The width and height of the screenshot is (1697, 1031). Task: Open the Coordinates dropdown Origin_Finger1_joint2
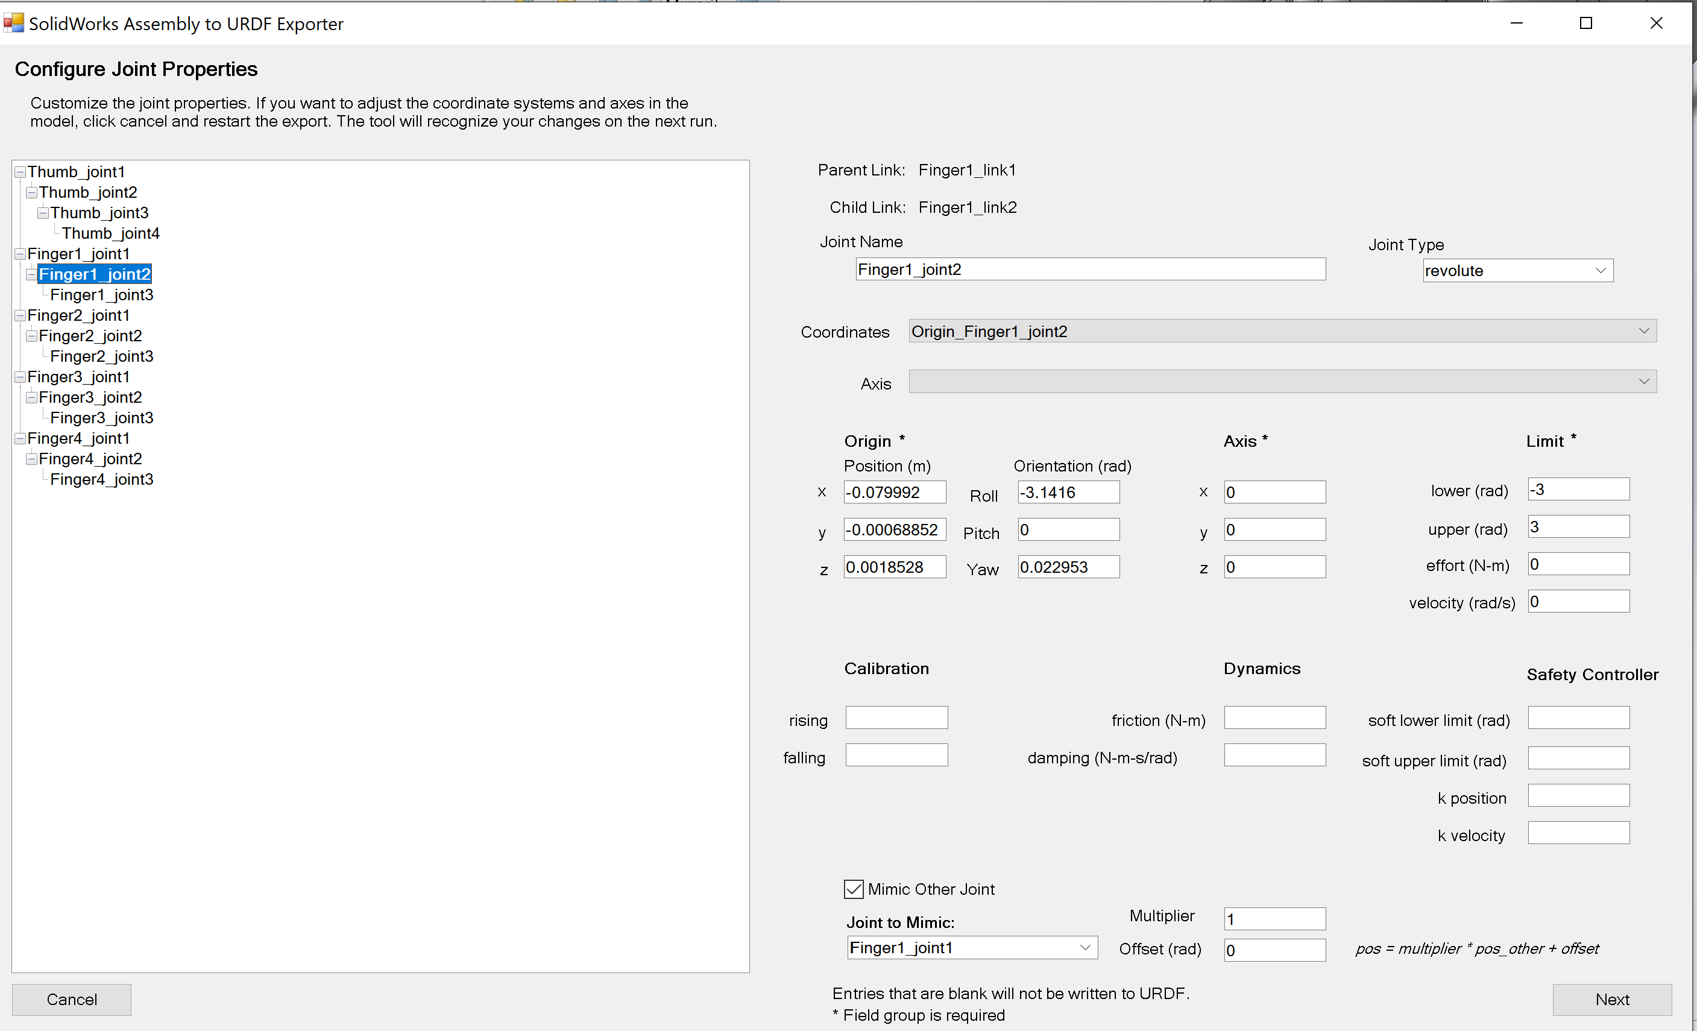click(1282, 331)
